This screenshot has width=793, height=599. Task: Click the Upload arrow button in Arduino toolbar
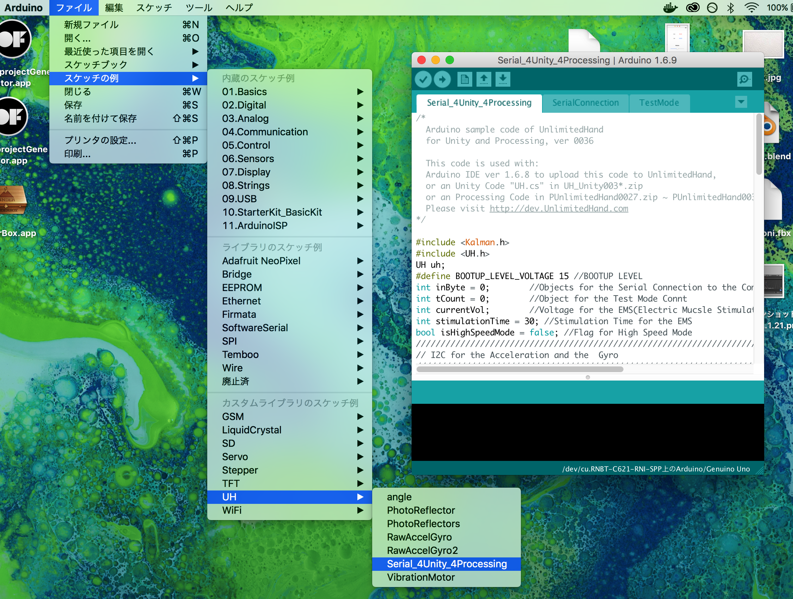tap(442, 79)
